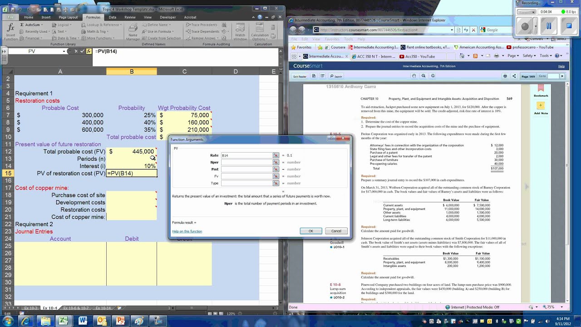
Task: Switch to the ACC 350 N T browser tab
Action: point(374,56)
